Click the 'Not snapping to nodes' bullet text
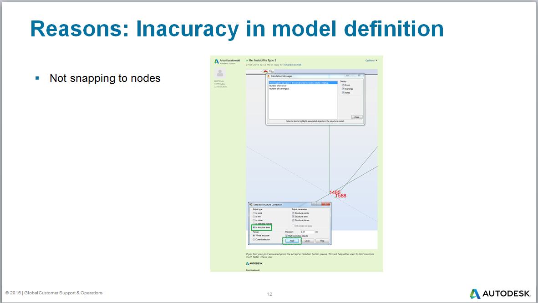 tap(105, 78)
